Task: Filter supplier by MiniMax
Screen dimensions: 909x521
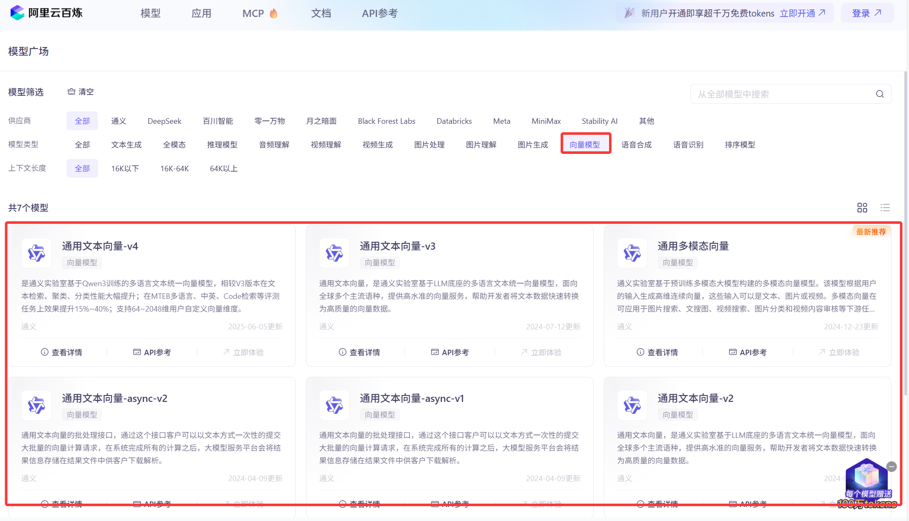Action: (x=546, y=121)
